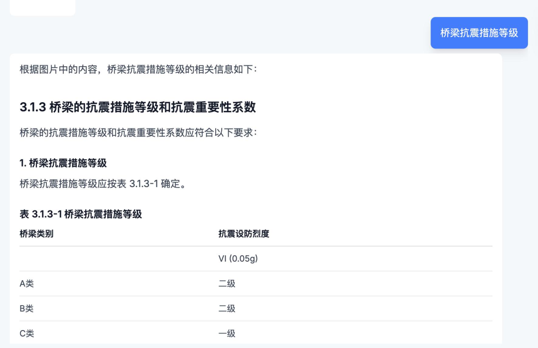Viewport: 538px width, 348px height.
Task: Click sentence 桥梁抗震措施等级应按表 3.1.3-1 确定
Action: pyautogui.click(x=103, y=184)
